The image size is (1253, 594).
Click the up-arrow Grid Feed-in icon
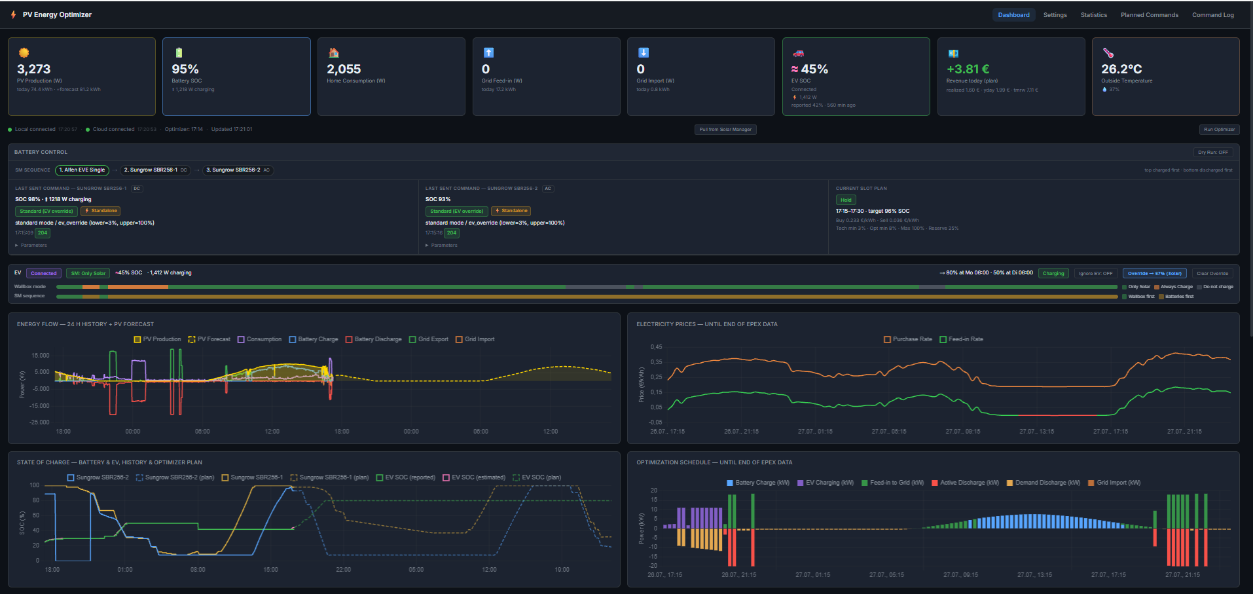[x=488, y=52]
